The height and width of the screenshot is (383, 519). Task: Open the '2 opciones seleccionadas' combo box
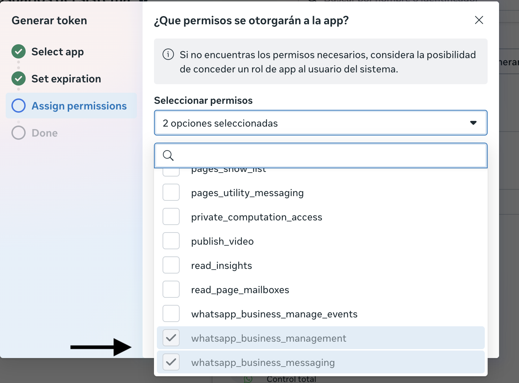pyautogui.click(x=314, y=123)
